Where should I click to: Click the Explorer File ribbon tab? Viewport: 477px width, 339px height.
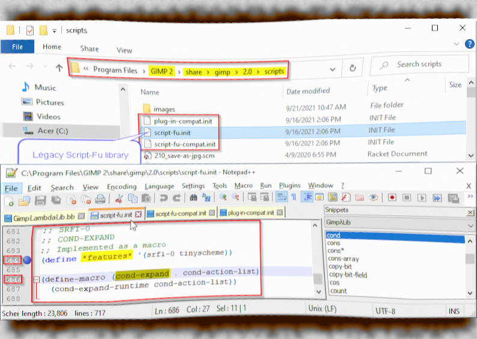click(x=17, y=47)
